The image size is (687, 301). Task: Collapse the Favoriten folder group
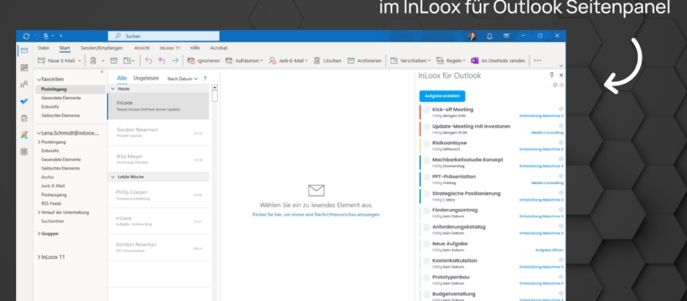[39, 79]
